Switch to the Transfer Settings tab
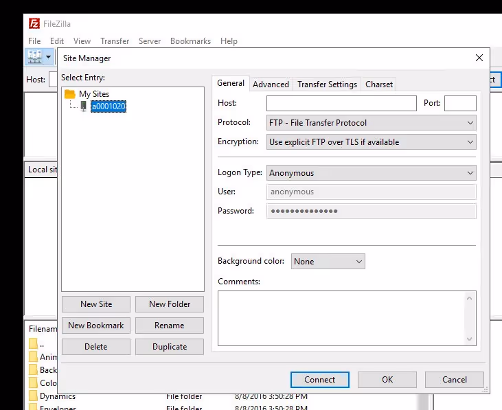 [x=327, y=84]
